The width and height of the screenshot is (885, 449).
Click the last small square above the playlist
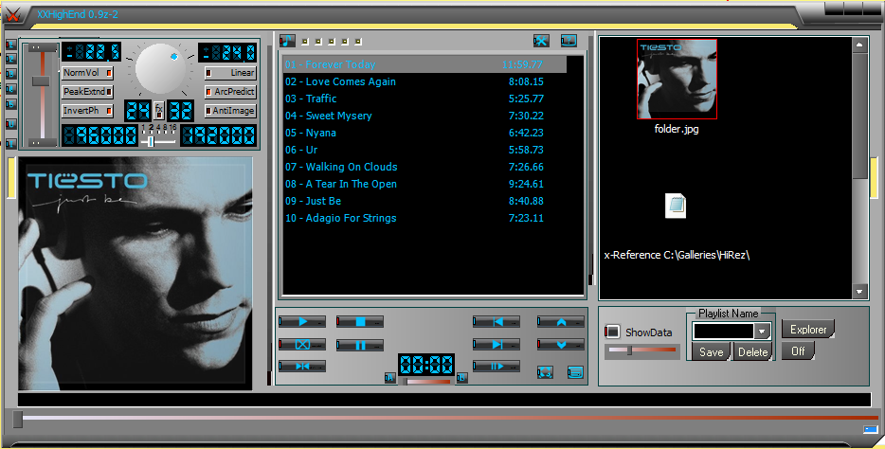pyautogui.click(x=358, y=42)
